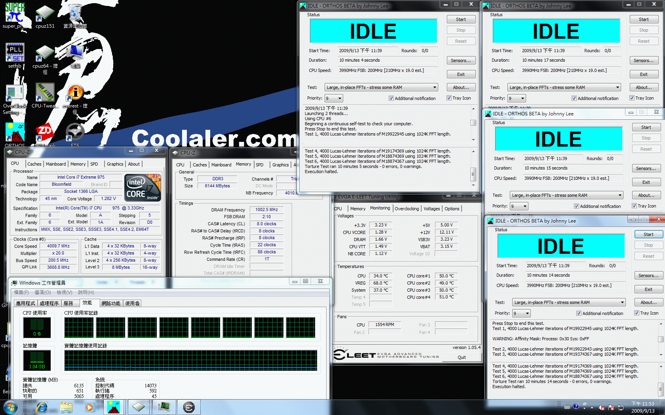Open Windows Media Player taskbar icon
Screen dimensions: 665x415
pos(90,407)
